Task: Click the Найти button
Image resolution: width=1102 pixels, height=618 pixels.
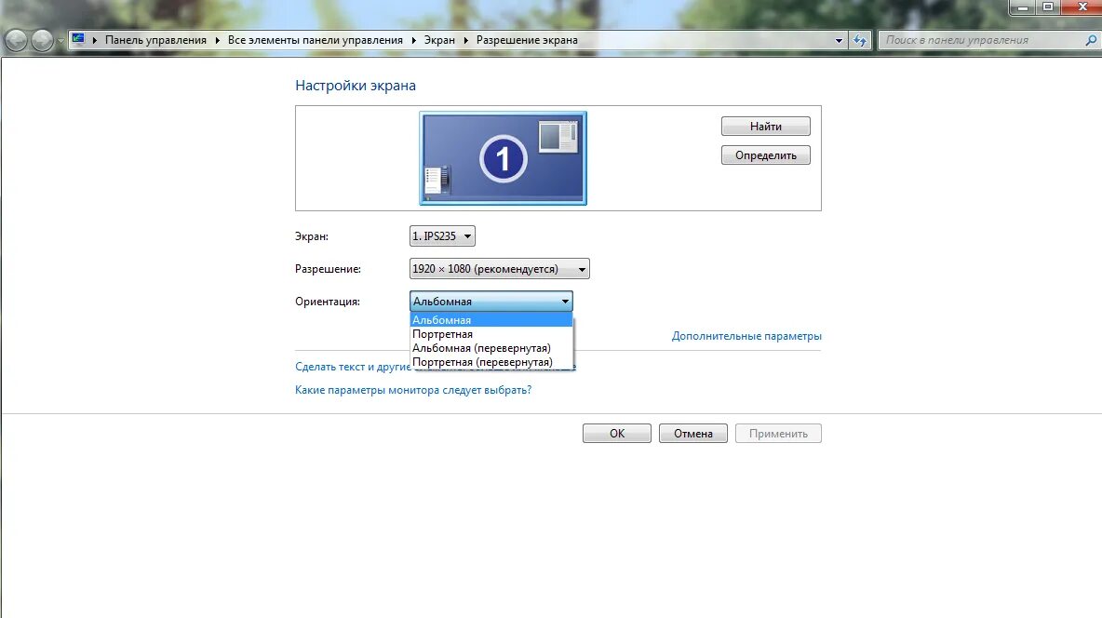Action: tap(765, 127)
